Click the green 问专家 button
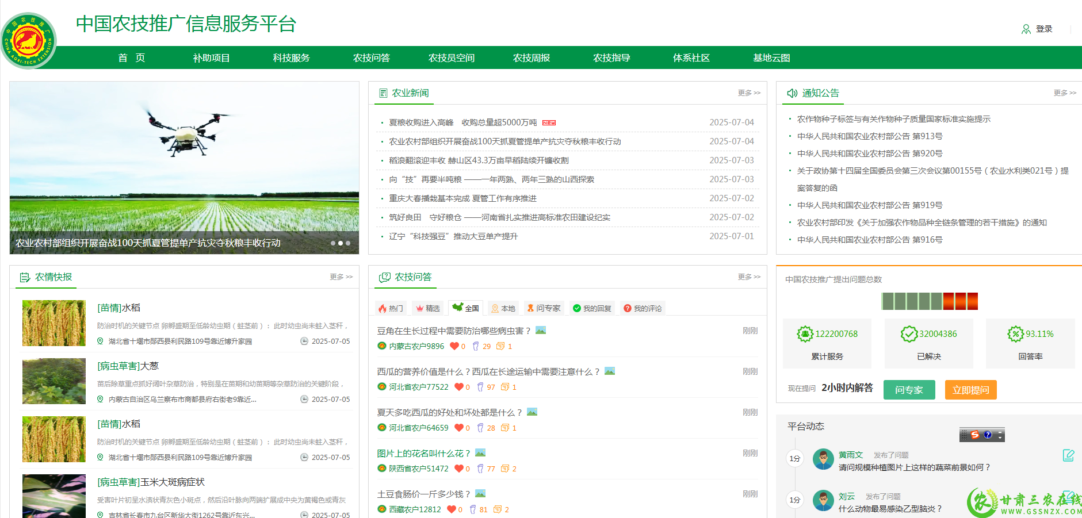The width and height of the screenshot is (1082, 518). [909, 390]
